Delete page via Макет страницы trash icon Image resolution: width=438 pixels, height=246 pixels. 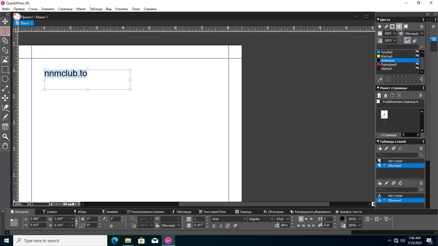click(421, 95)
